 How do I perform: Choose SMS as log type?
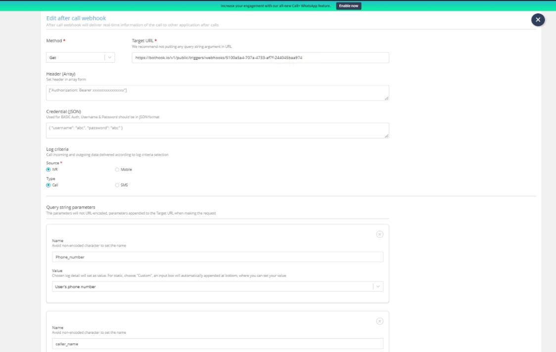117,185
